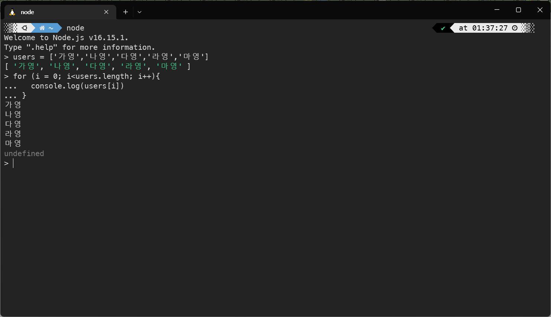
Task: Close the node tab
Action: tap(106, 12)
